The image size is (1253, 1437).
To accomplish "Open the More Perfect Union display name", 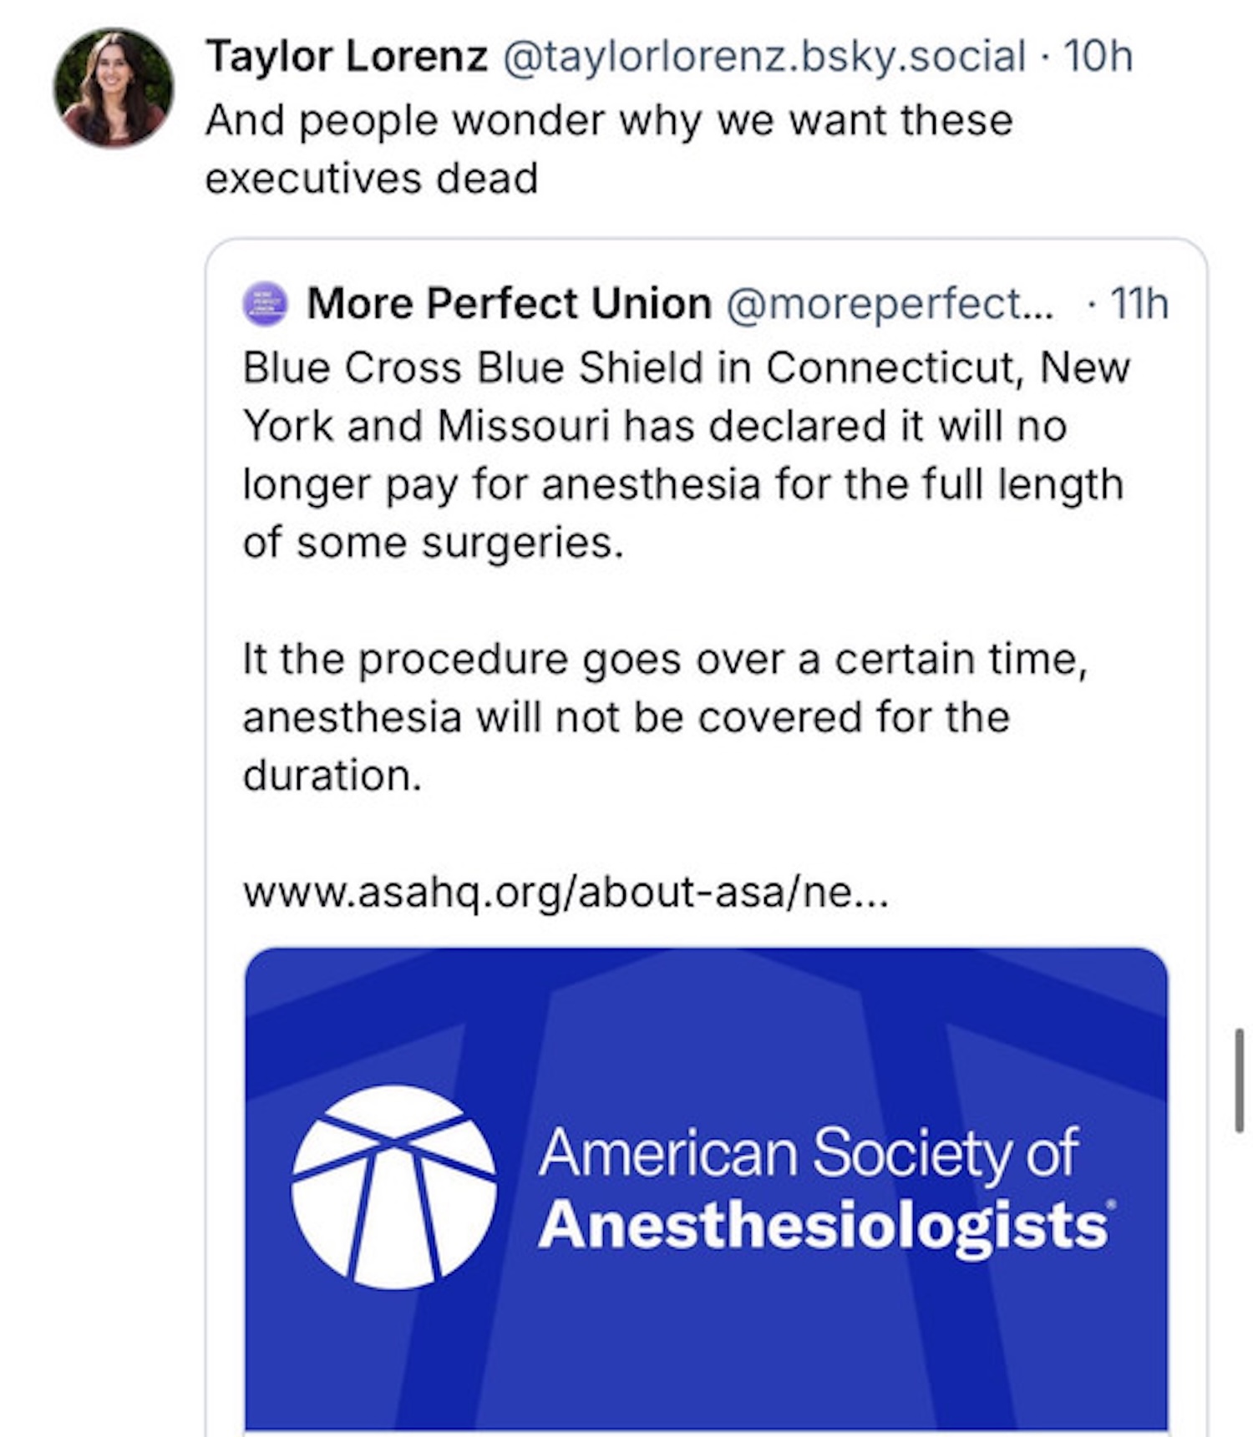I will [509, 303].
